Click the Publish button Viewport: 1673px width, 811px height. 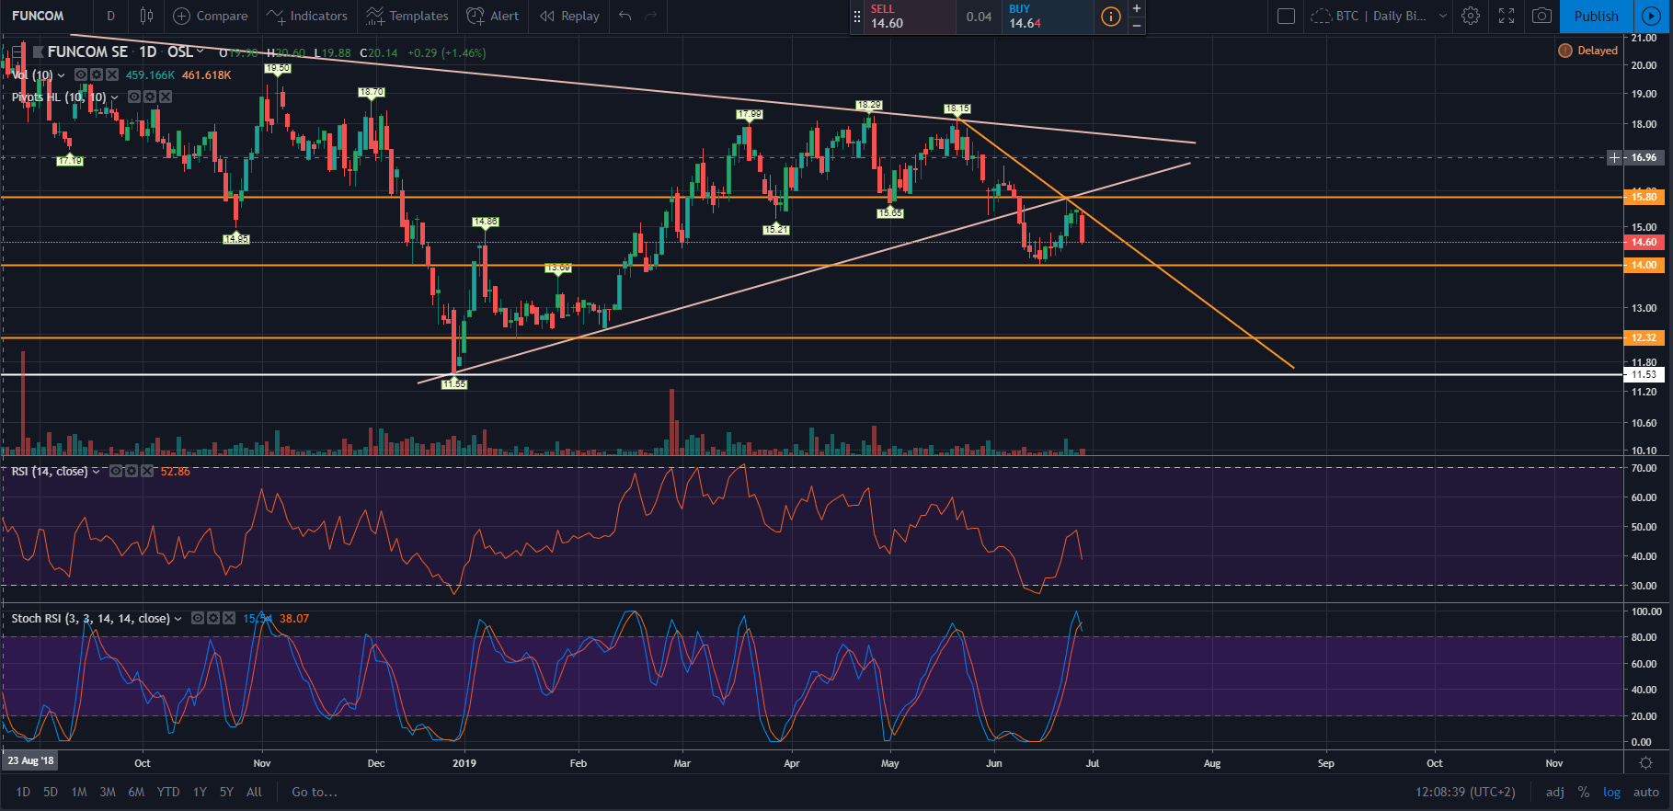pos(1596,16)
